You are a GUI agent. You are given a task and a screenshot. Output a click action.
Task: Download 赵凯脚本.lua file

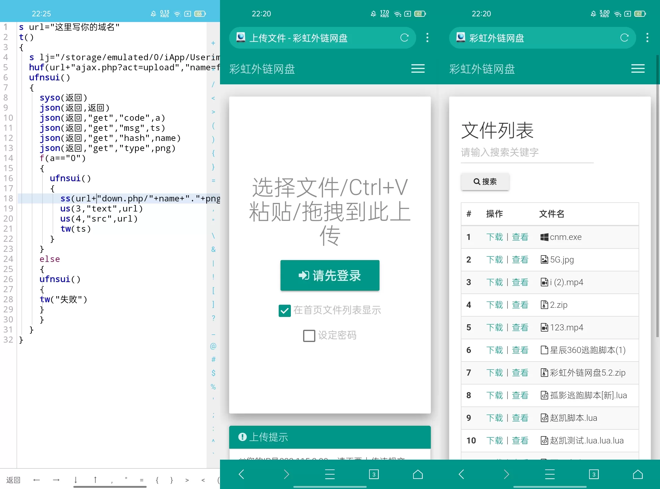click(494, 418)
